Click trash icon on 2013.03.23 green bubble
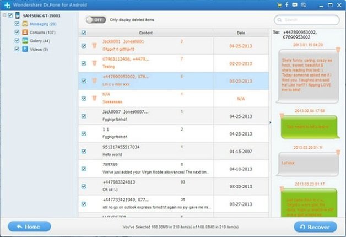Viewport: 346px width, 237px height. [x=282, y=188]
